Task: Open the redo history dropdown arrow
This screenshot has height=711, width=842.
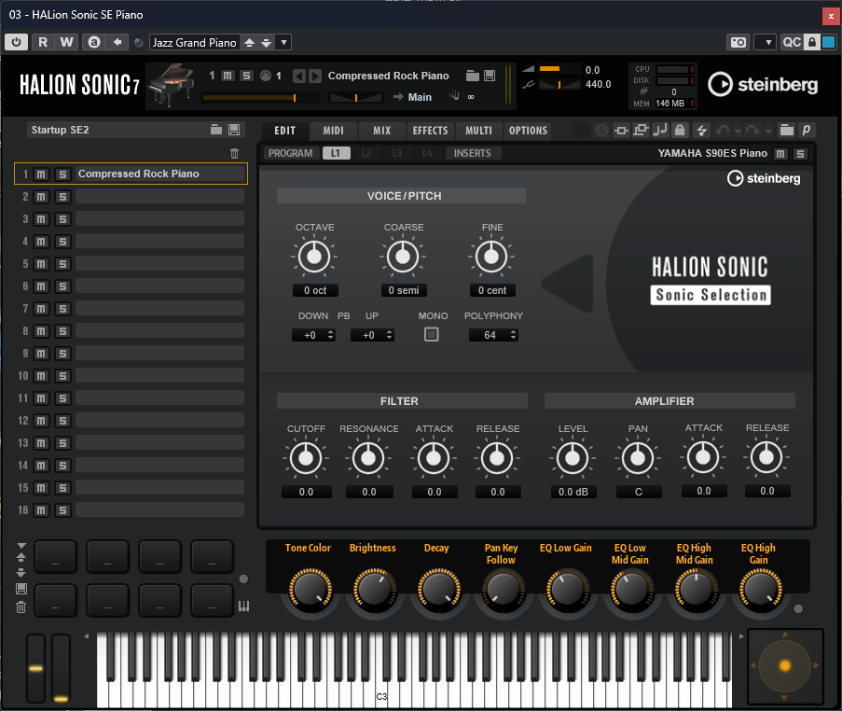Action: tap(768, 132)
